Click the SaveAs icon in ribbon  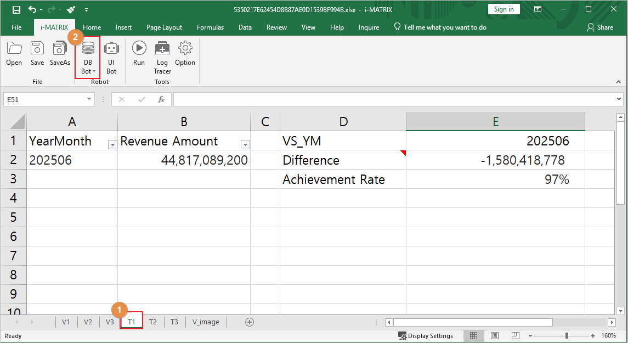60,54
